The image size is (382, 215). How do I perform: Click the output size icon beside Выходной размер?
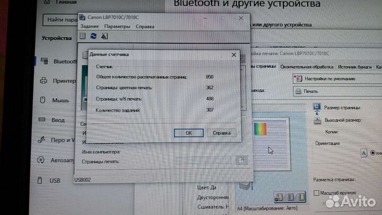pos(317,121)
